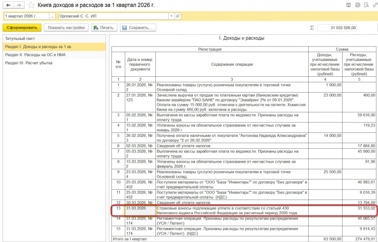Click expense cell '31 553,02'
The width and height of the screenshot is (378, 242).
[359, 210]
